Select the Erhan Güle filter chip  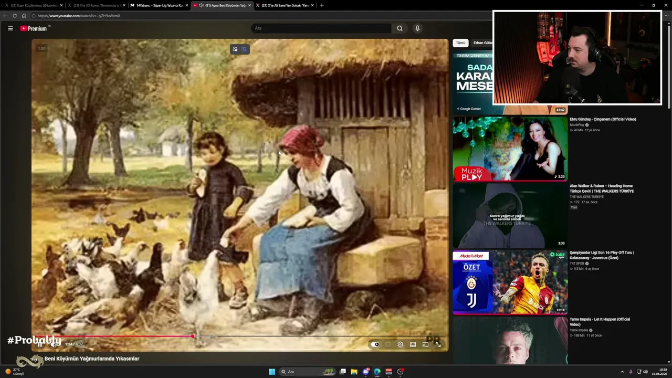482,43
